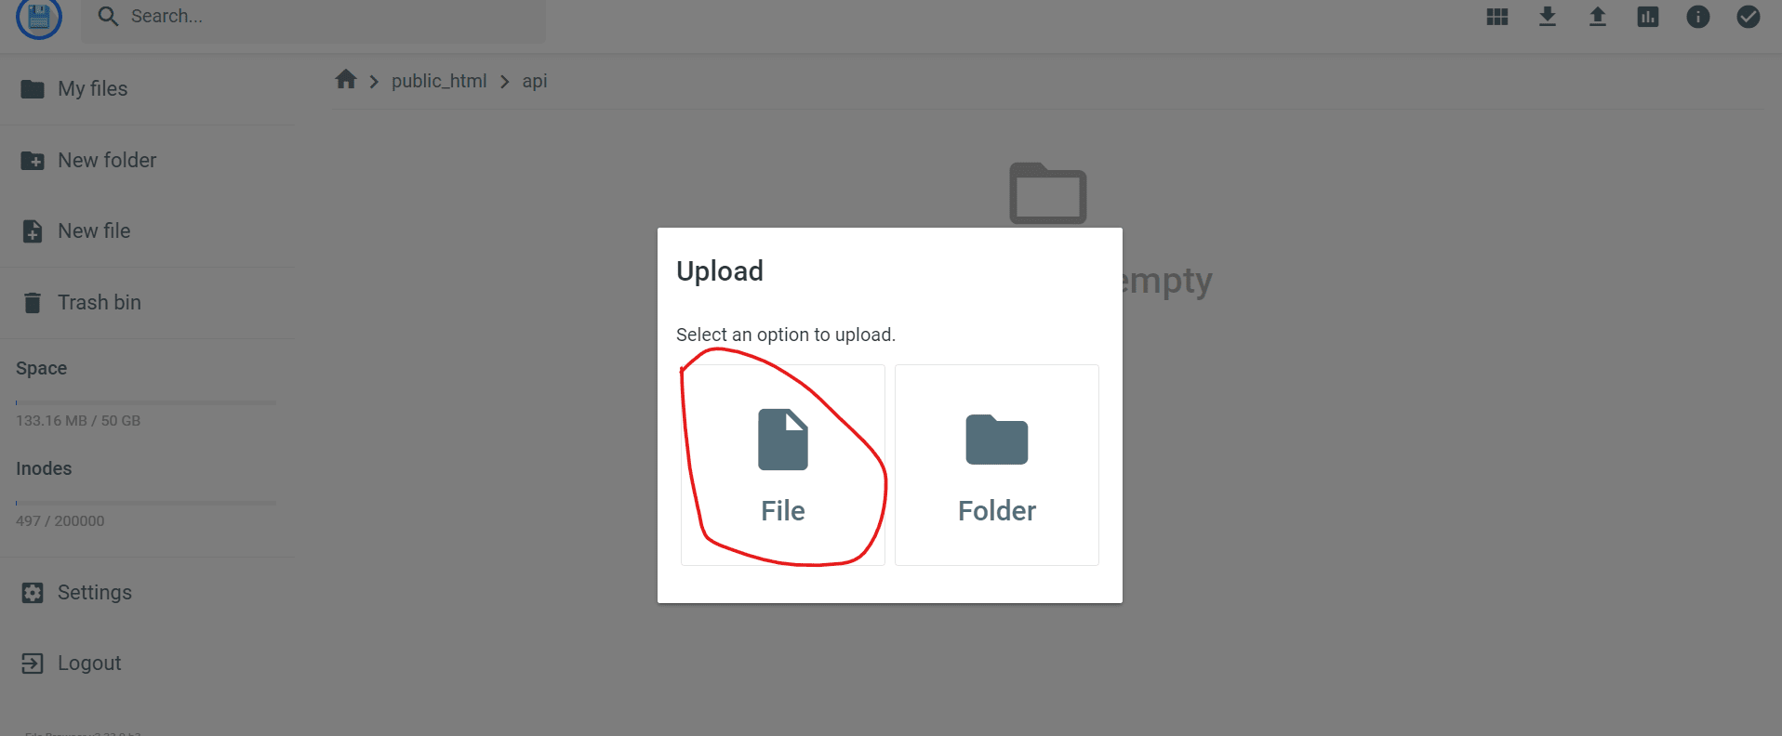Image resolution: width=1782 pixels, height=736 pixels.
Task: Create a New file from sidebar
Action: click(148, 231)
